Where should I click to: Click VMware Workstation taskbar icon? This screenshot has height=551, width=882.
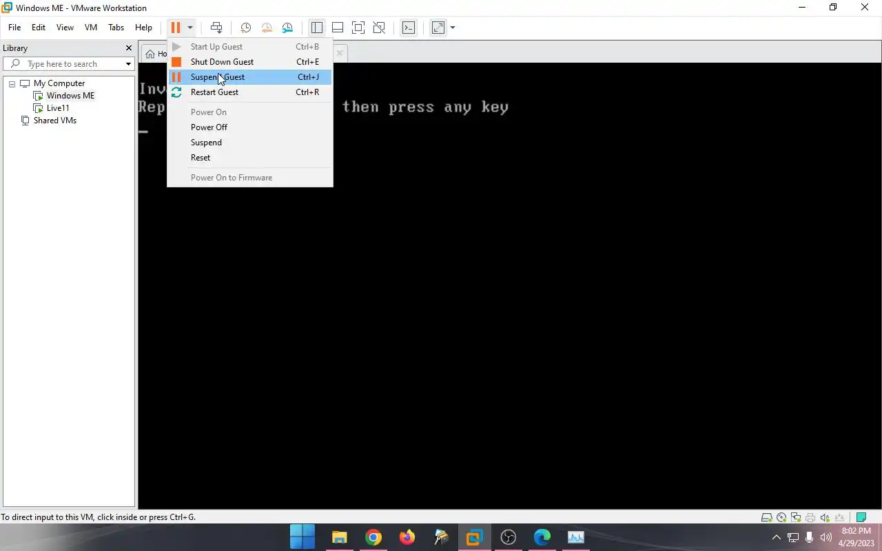[x=474, y=537]
